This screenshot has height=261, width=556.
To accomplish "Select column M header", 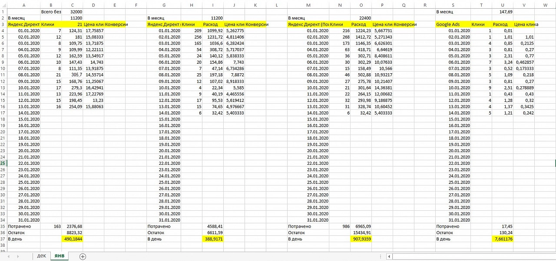I will click(308, 5).
